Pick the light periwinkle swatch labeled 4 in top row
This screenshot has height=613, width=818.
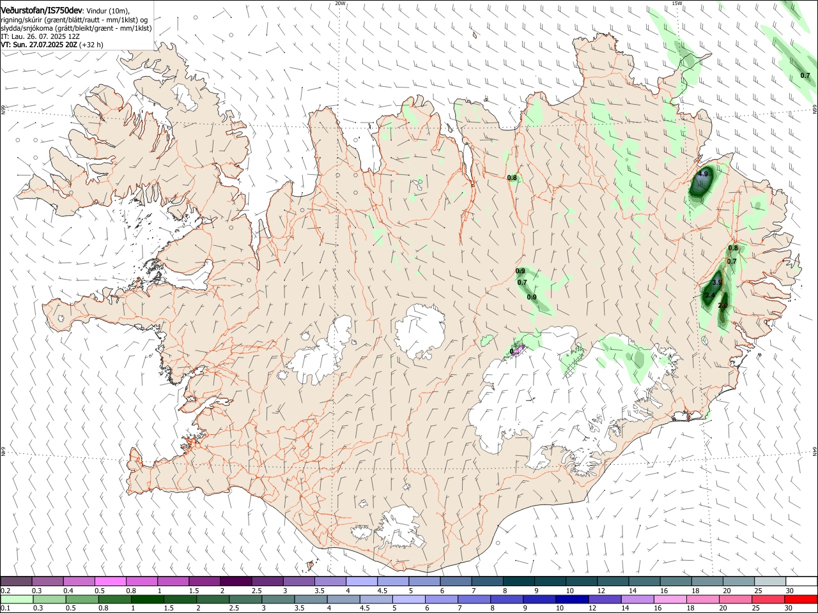[x=362, y=582]
